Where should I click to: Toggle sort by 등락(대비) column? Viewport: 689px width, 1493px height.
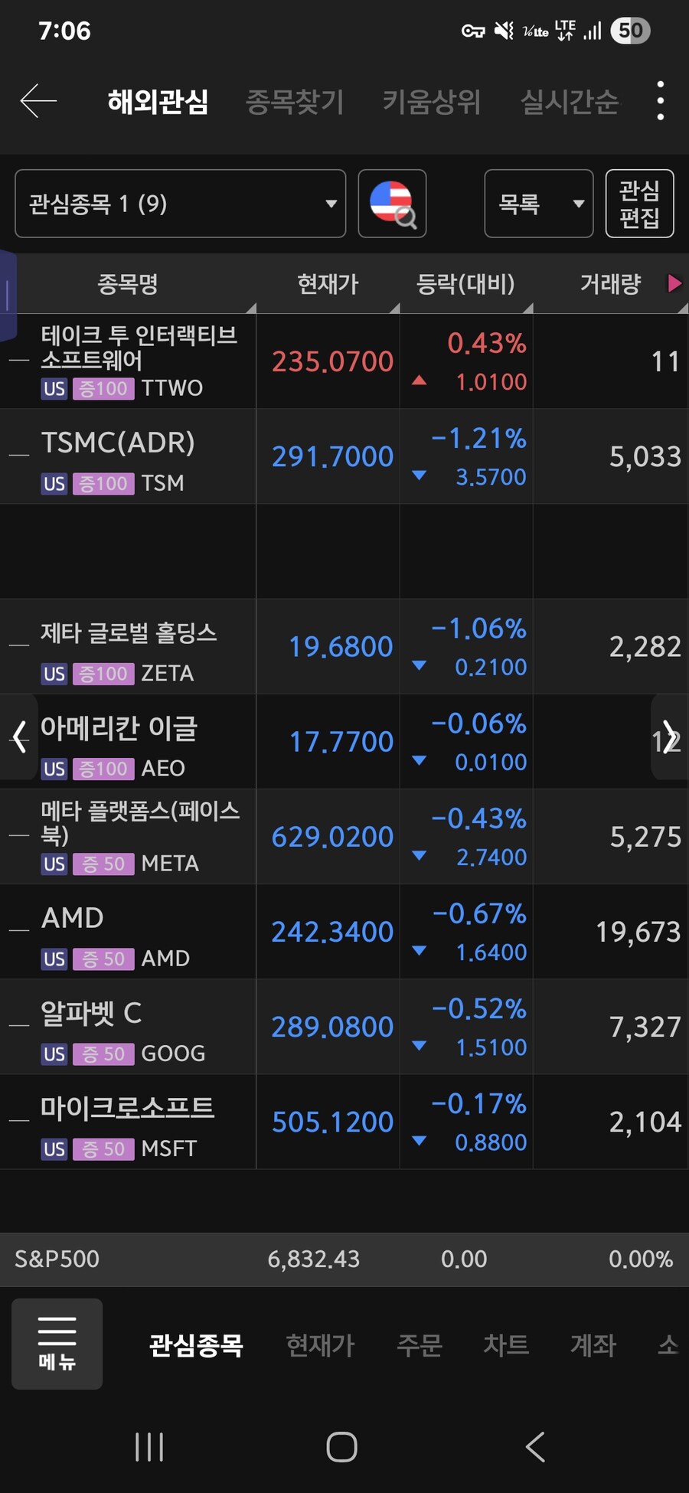pos(465,283)
